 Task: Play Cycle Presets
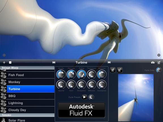pyautogui.click(x=84, y=97)
